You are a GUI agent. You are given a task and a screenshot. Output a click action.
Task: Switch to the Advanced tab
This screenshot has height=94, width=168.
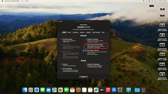[76, 32]
